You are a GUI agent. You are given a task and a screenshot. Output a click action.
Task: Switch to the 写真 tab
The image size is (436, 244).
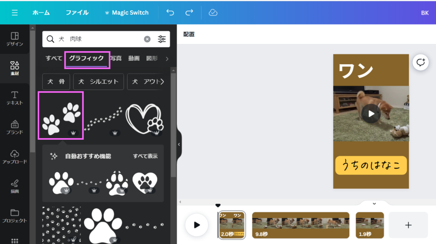coord(116,58)
